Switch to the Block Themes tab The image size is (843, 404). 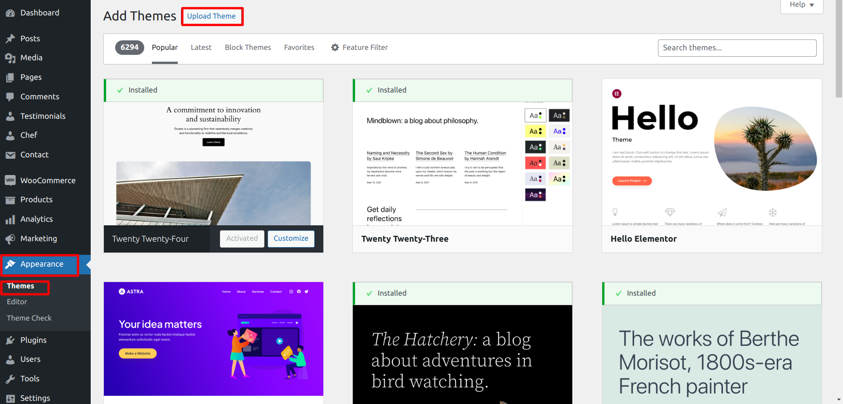pos(248,48)
